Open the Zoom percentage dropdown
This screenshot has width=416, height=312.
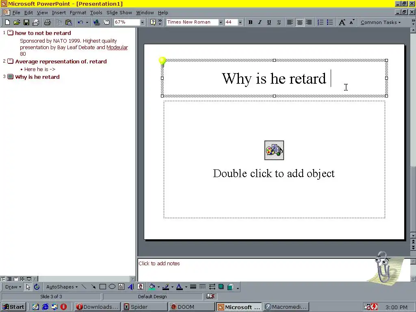click(x=143, y=22)
